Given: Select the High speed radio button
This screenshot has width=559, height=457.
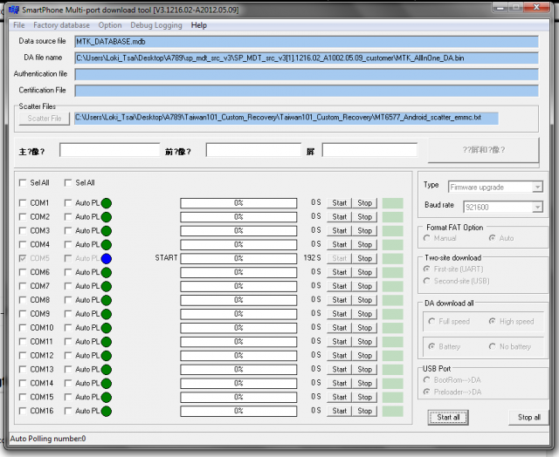Looking at the screenshot, I should pos(492,322).
